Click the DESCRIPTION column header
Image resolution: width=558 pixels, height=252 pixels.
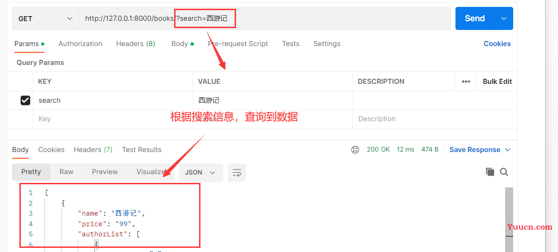(x=381, y=82)
